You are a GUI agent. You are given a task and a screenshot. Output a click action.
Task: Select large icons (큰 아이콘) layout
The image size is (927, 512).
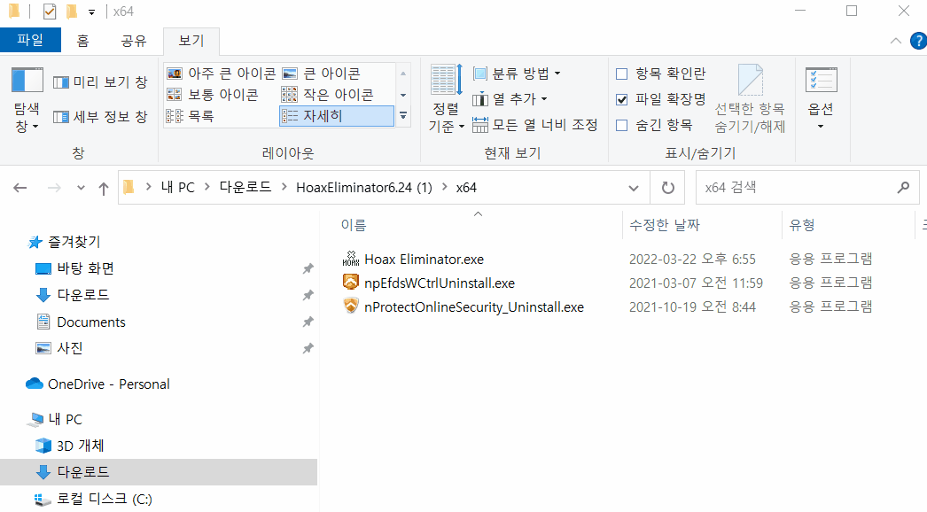pyautogui.click(x=322, y=74)
